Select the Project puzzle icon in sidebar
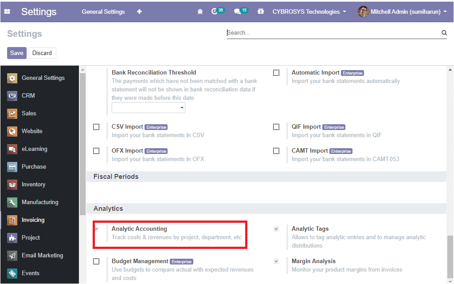The width and height of the screenshot is (454, 284). coord(12,238)
